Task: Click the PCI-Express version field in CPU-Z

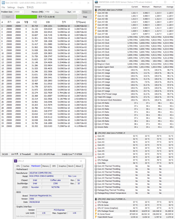Action: pyautogui.click(x=59, y=210)
